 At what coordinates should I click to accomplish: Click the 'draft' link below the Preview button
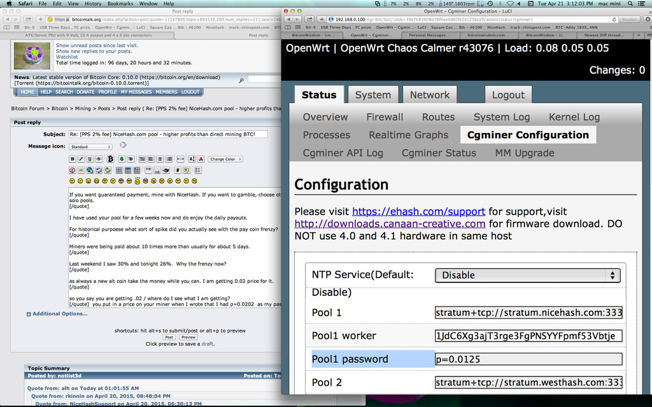point(208,344)
